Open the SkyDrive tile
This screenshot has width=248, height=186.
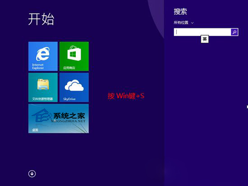74,87
